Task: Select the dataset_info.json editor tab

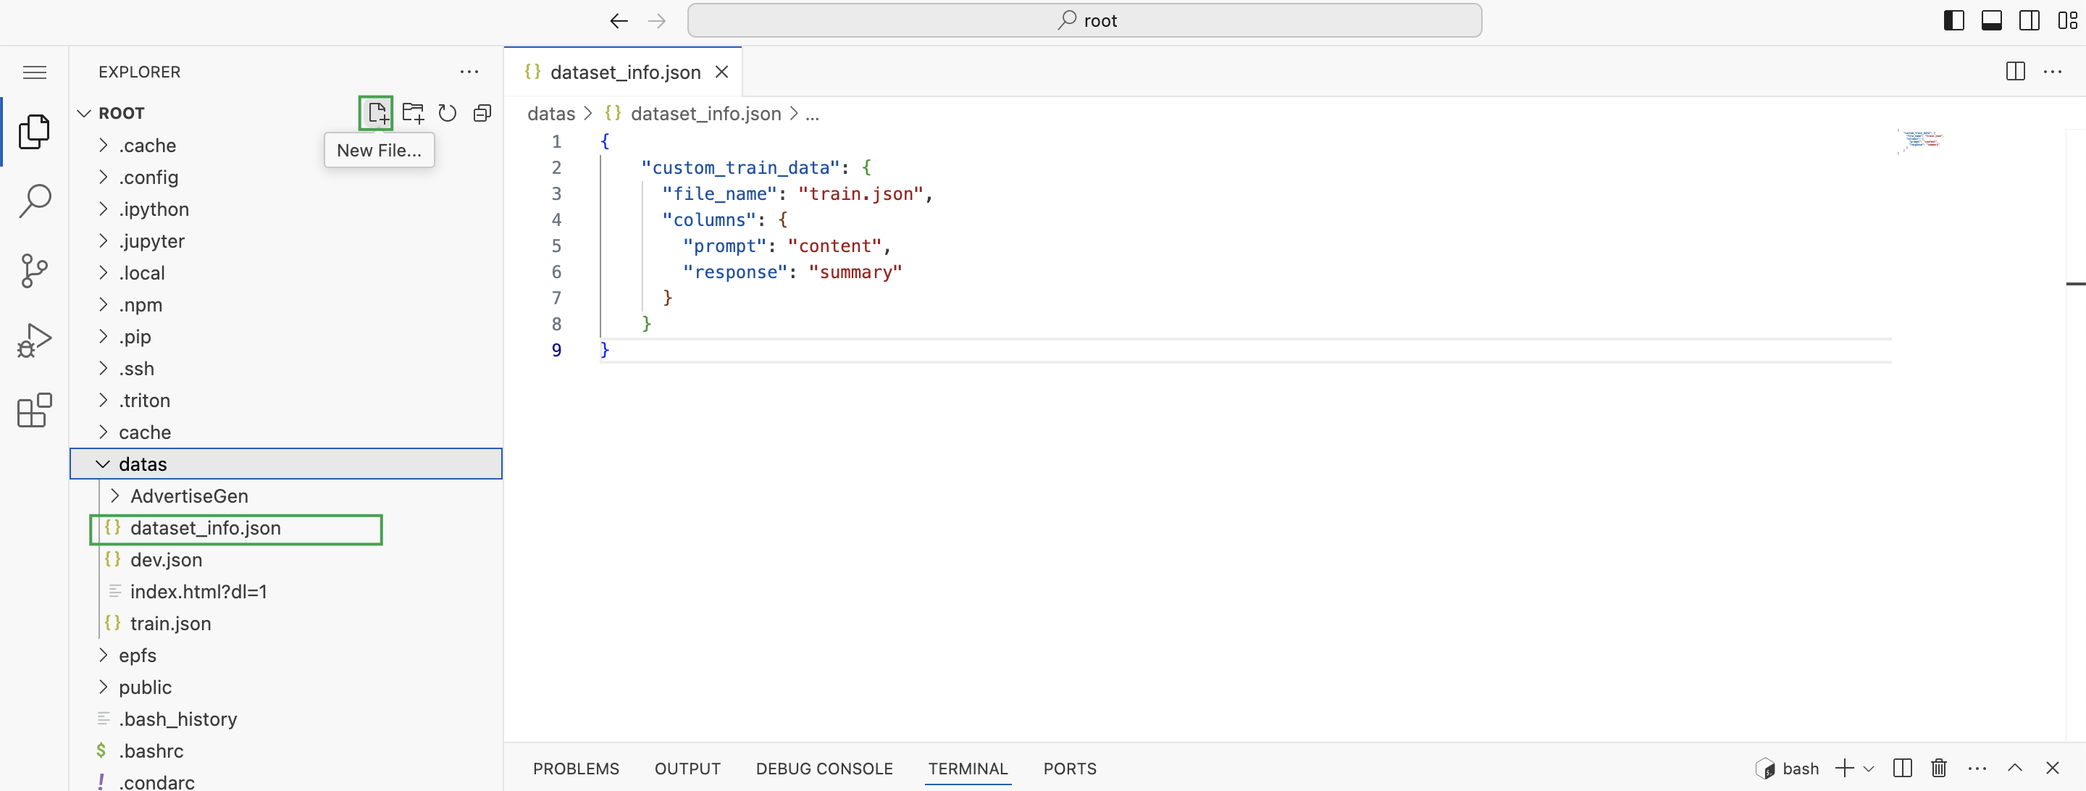Action: 623,72
